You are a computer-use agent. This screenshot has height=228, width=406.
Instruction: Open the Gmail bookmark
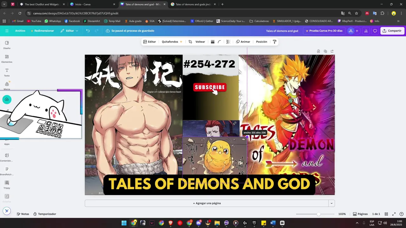coord(17,21)
